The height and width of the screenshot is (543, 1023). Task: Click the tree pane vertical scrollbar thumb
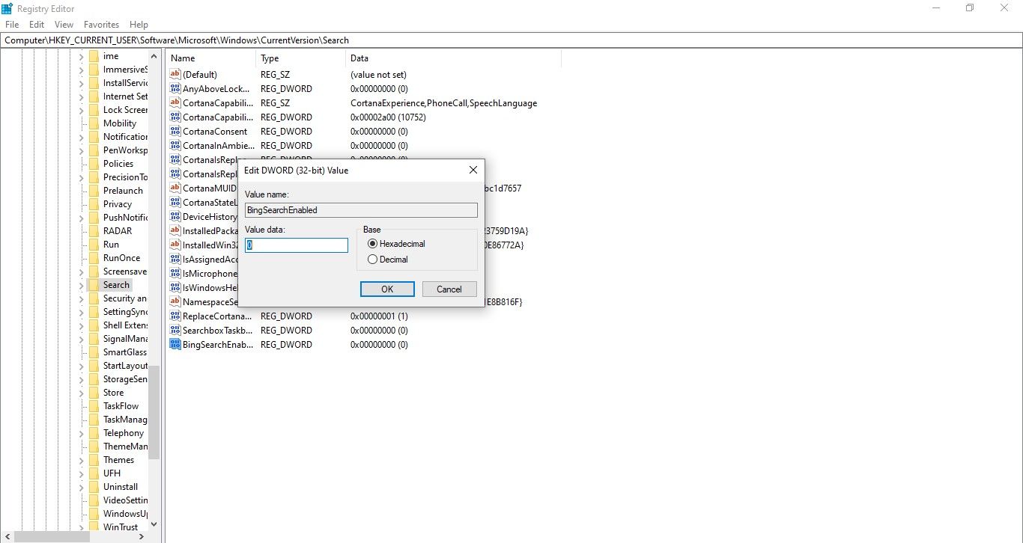[154, 412]
